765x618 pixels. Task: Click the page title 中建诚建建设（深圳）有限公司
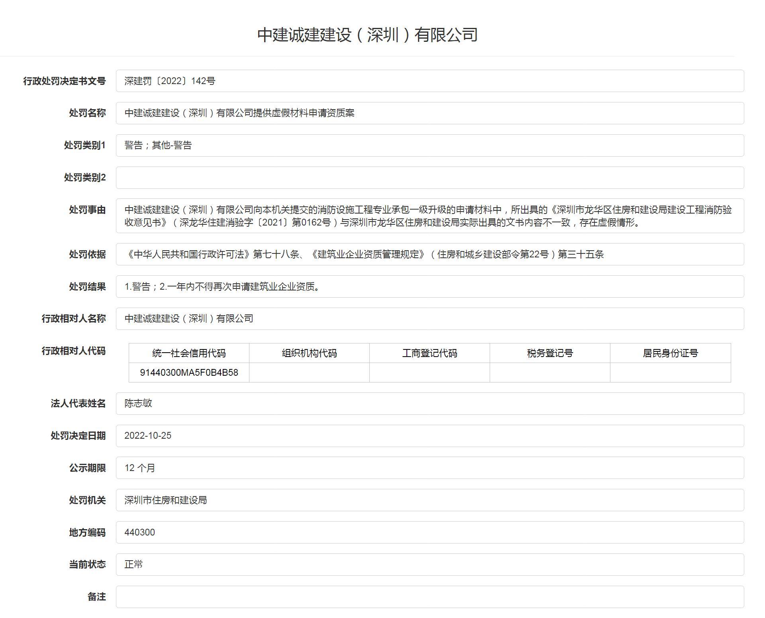tap(367, 35)
